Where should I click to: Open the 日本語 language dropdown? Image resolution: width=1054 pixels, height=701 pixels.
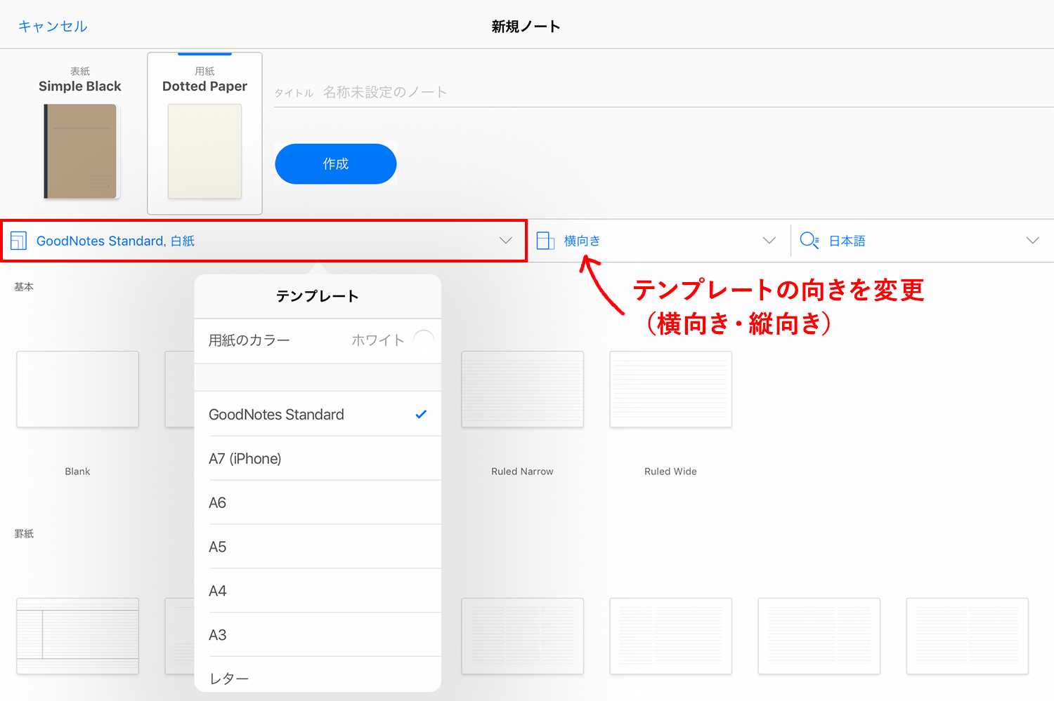[x=923, y=241]
